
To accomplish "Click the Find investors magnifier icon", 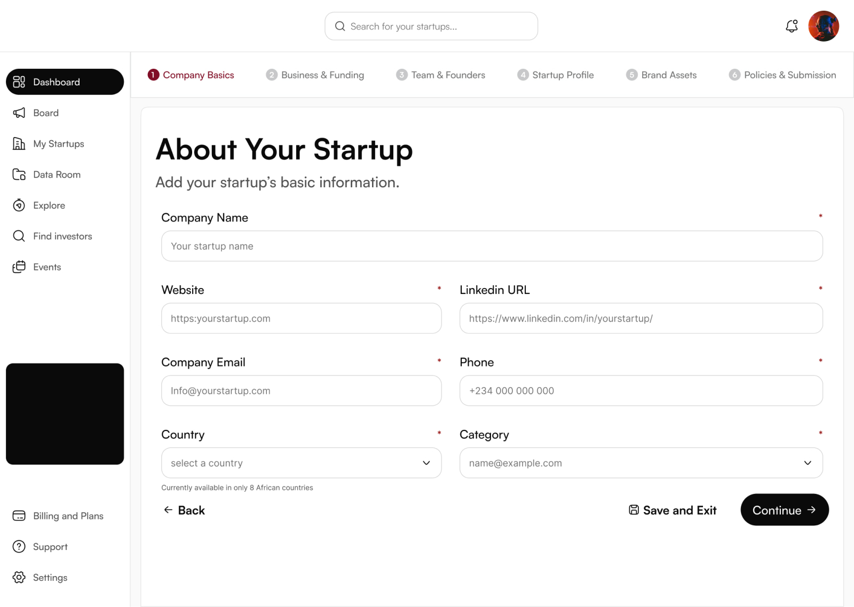I will pos(19,236).
